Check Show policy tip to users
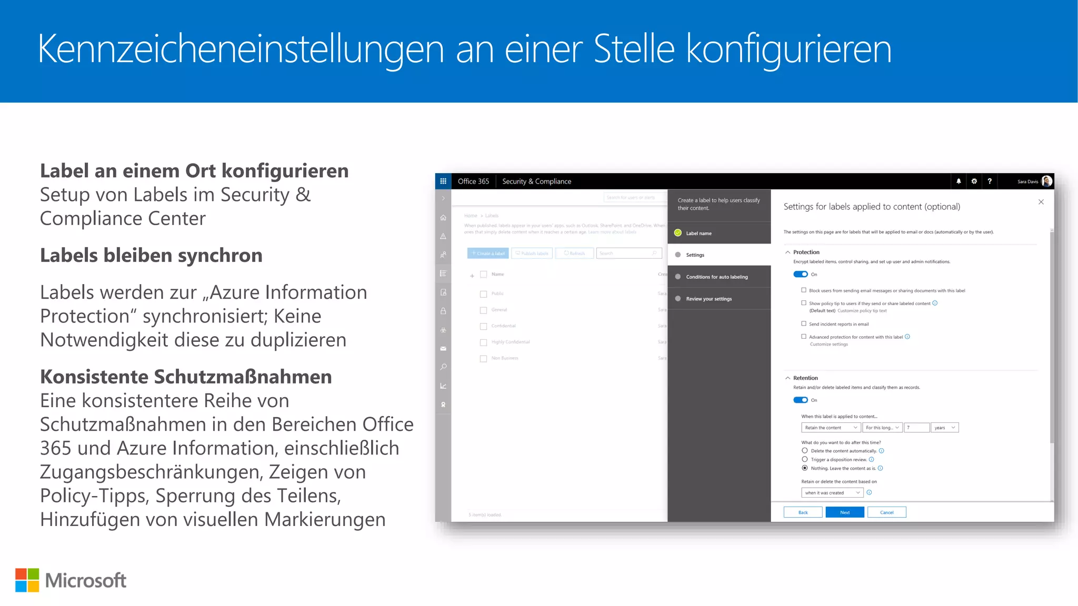 pos(804,303)
